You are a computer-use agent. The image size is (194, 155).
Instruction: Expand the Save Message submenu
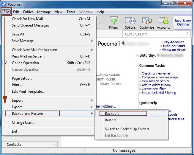92,41
